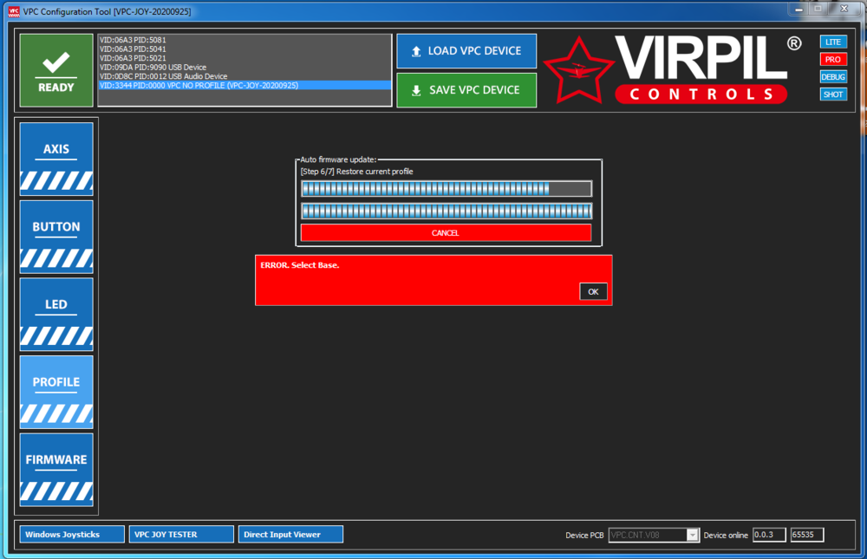This screenshot has width=867, height=559.
Task: Click the Step 6/7 Restore current profile label
Action: point(356,172)
